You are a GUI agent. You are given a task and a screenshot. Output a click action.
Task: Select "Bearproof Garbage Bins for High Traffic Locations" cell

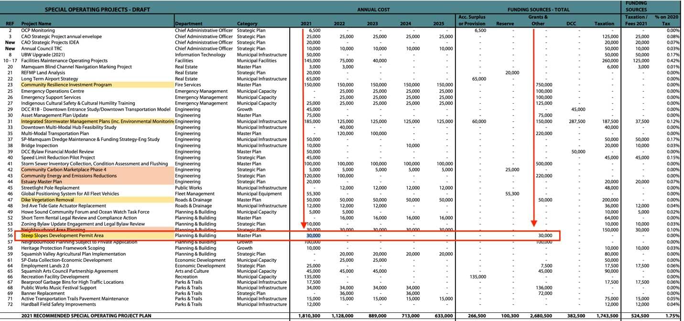(x=72, y=283)
